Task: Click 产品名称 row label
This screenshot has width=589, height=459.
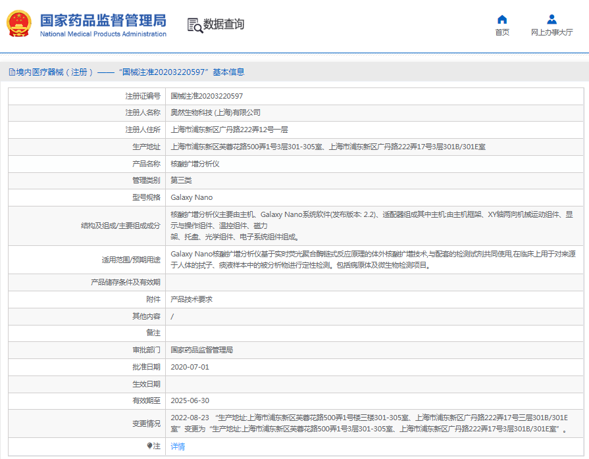Action: tap(146, 164)
